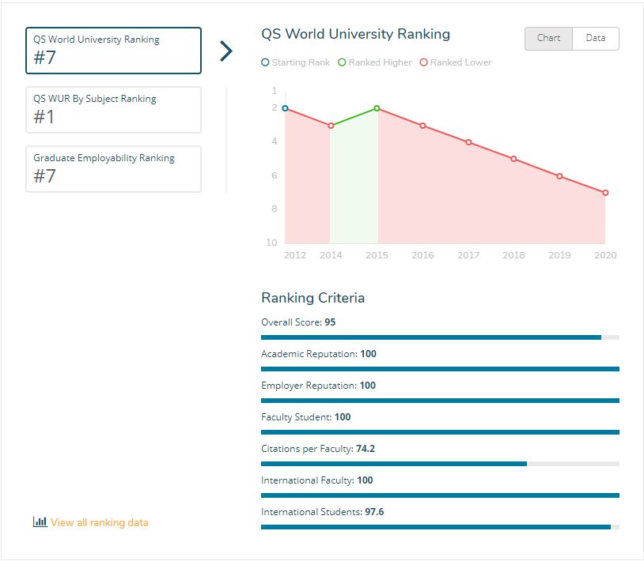Click the Starting Rank legend label

[301, 62]
